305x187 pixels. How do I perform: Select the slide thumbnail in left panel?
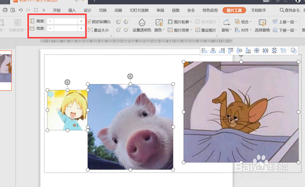pyautogui.click(x=5, y=70)
